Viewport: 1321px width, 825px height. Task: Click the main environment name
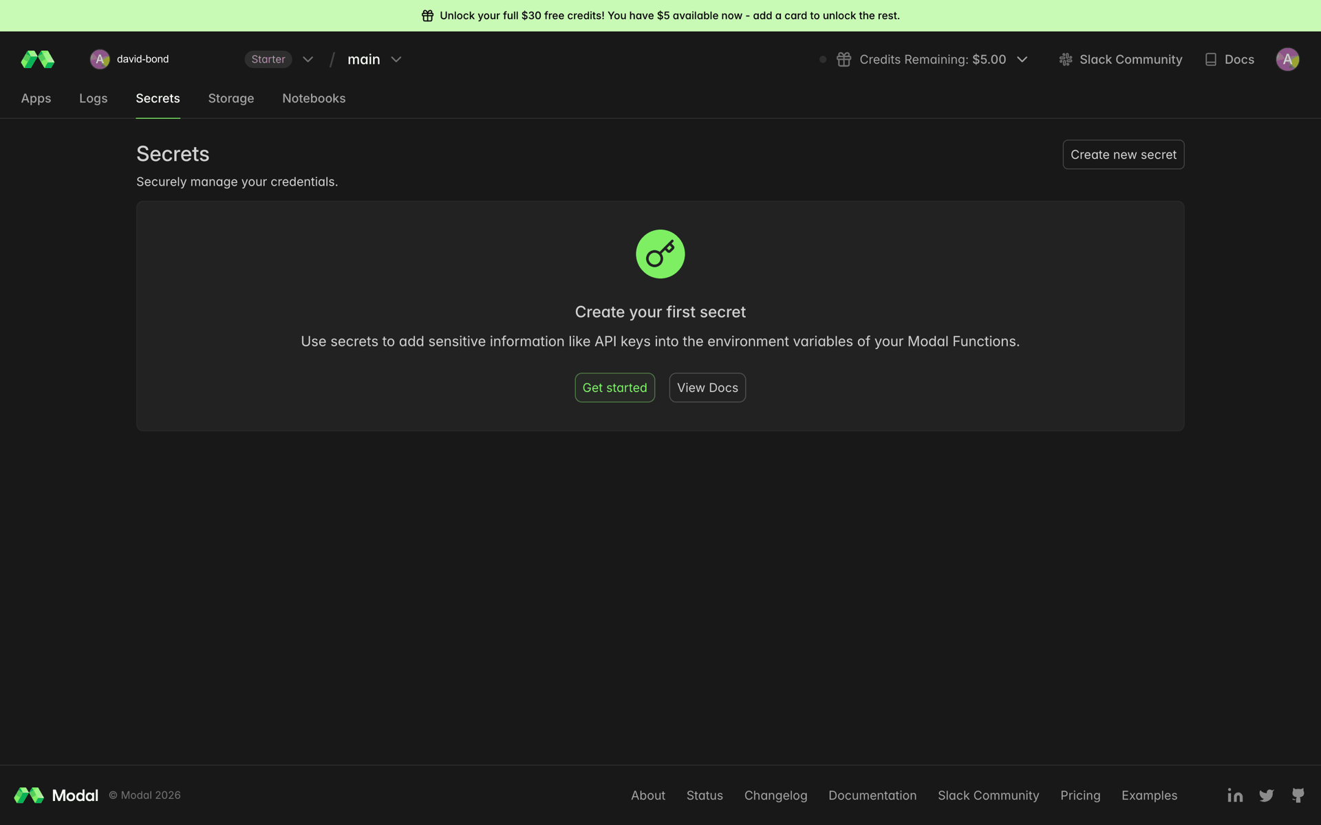pyautogui.click(x=364, y=59)
